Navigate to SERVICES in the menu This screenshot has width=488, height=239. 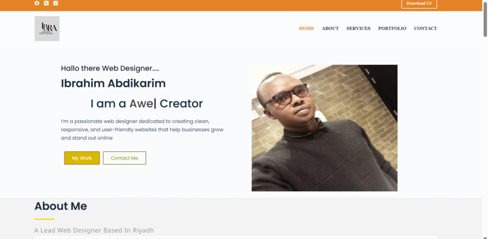pyautogui.click(x=358, y=28)
